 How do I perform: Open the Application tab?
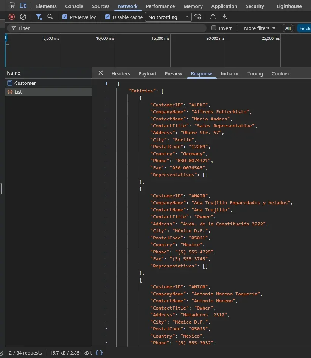pos(224,6)
